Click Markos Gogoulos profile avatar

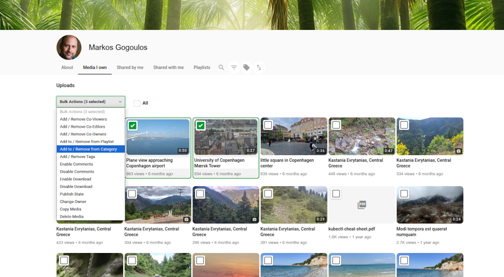point(69,47)
